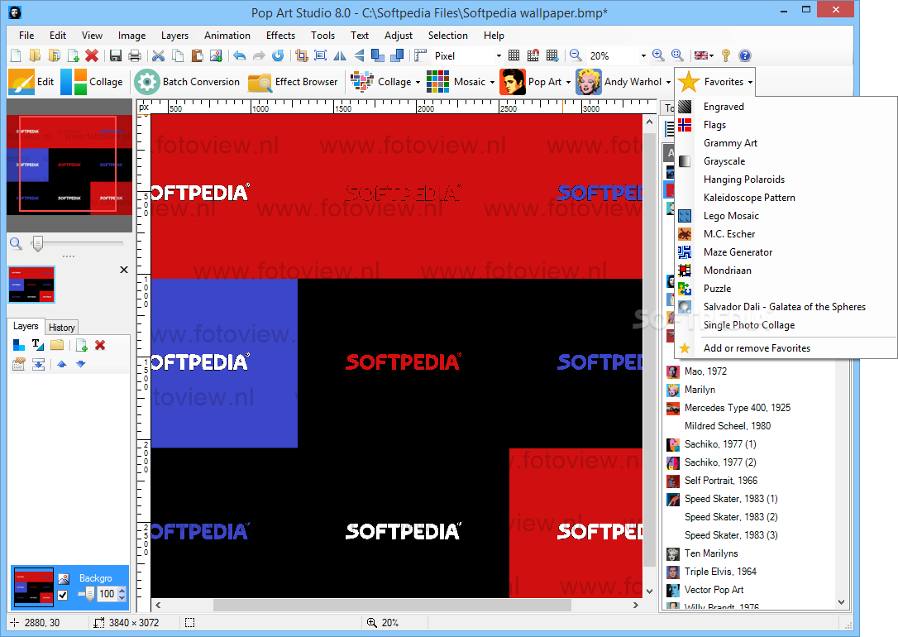Increase layer opacity with stepper up arrow
The width and height of the screenshot is (898, 637).
[122, 591]
